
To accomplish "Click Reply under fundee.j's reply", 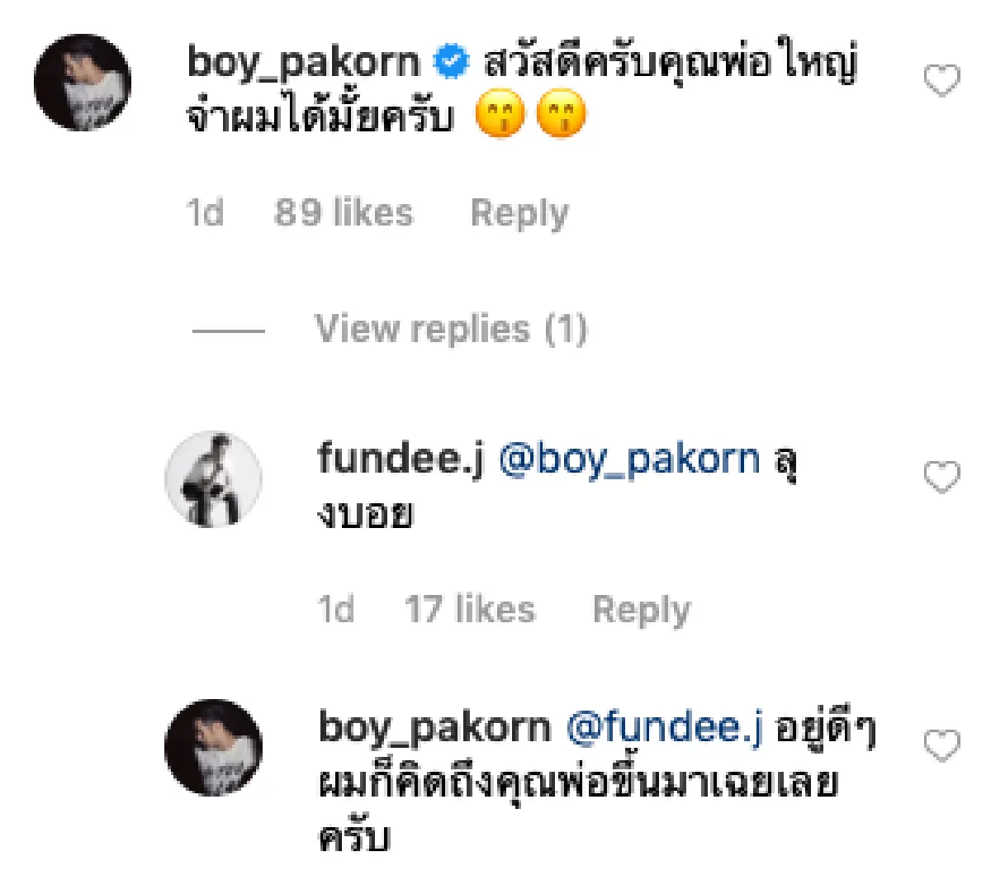I will click(642, 610).
